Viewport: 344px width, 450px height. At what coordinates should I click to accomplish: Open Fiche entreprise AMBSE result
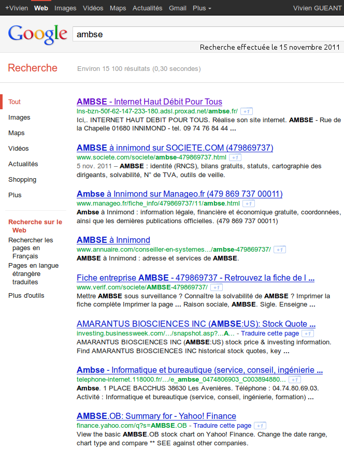195,278
